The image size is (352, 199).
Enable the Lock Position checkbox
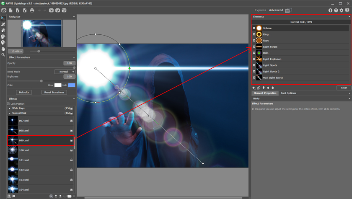point(8,103)
